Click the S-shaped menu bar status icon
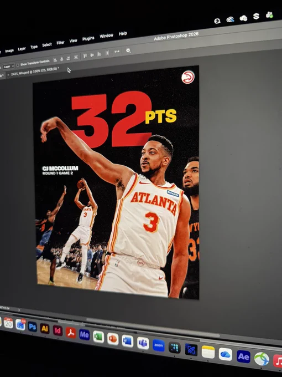 pos(257,16)
